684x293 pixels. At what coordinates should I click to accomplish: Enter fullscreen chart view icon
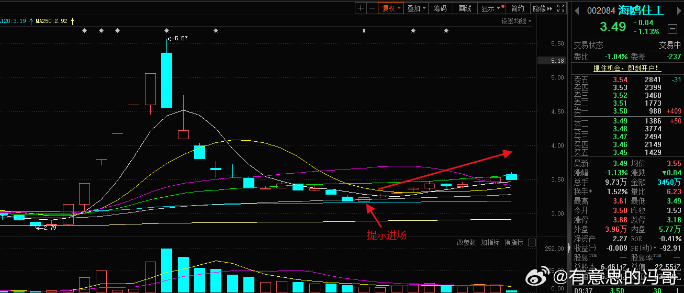click(x=560, y=8)
